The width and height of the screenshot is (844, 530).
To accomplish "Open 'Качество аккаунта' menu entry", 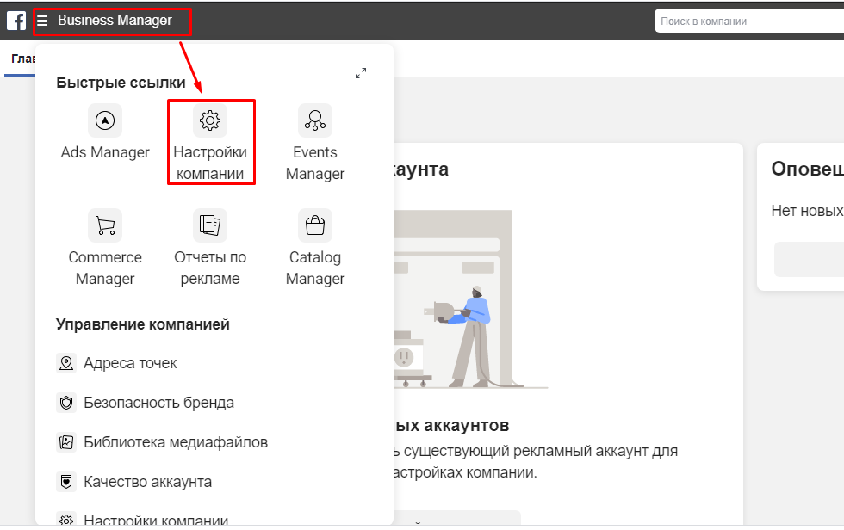I will (x=147, y=482).
